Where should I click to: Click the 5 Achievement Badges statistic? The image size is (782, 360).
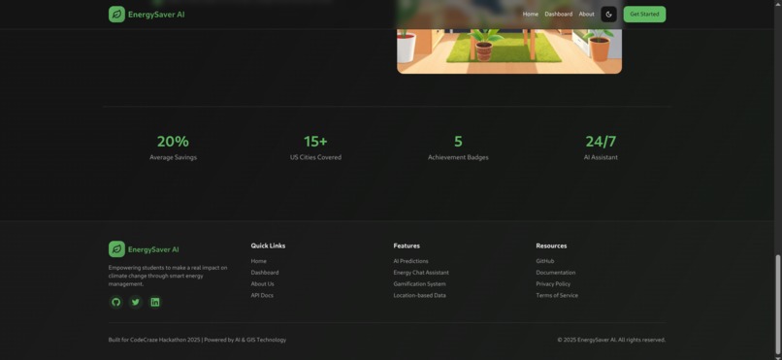coord(458,147)
